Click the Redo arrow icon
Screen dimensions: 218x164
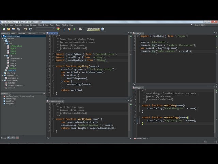pyautogui.click(x=30, y=29)
